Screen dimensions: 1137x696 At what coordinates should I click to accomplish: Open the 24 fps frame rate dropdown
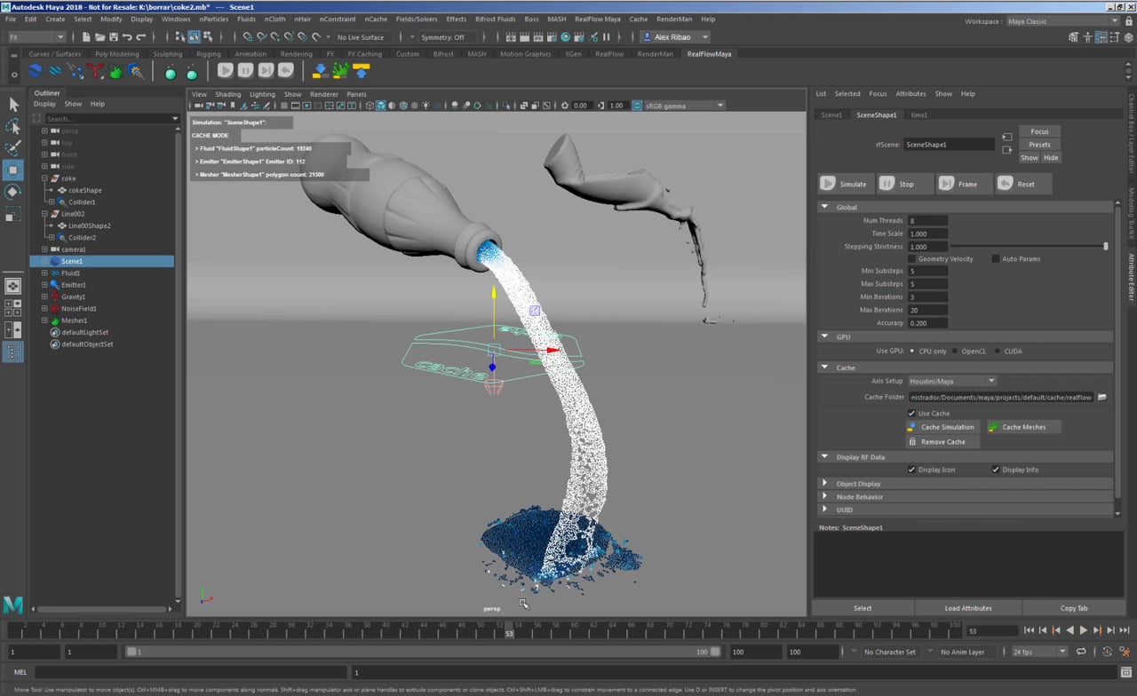[1038, 652]
